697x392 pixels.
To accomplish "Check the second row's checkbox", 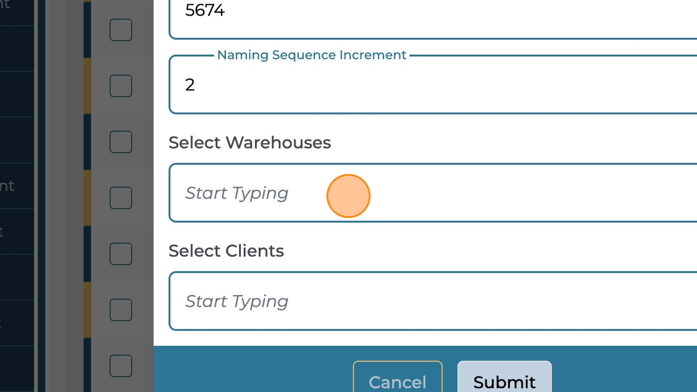I will (x=121, y=85).
